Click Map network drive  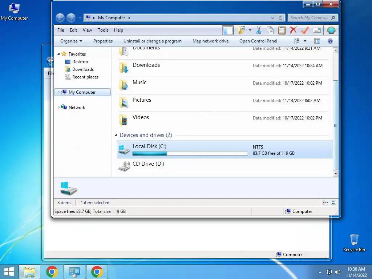tap(210, 41)
